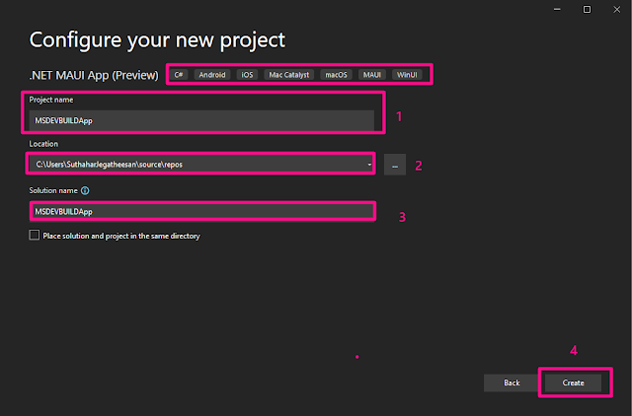Maximize the dialog window
Screen dimensions: 632x416
point(586,9)
